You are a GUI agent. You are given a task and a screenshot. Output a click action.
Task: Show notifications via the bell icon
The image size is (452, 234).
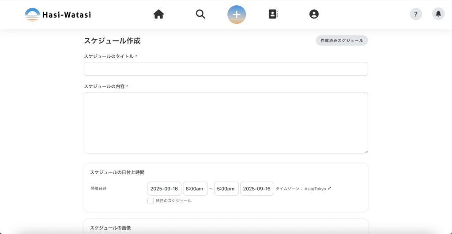pos(438,14)
